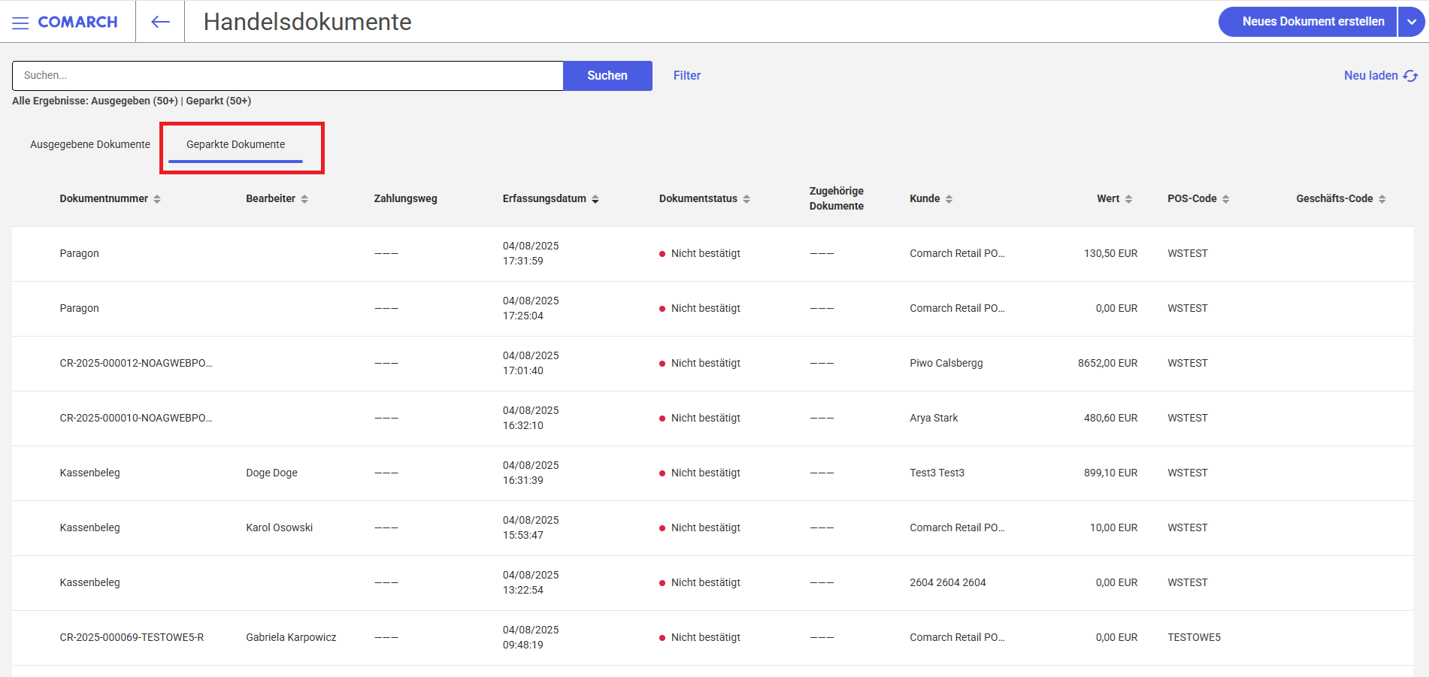Click value 10,00 EUR
Screen dimensions: 1429x677
[1113, 528]
